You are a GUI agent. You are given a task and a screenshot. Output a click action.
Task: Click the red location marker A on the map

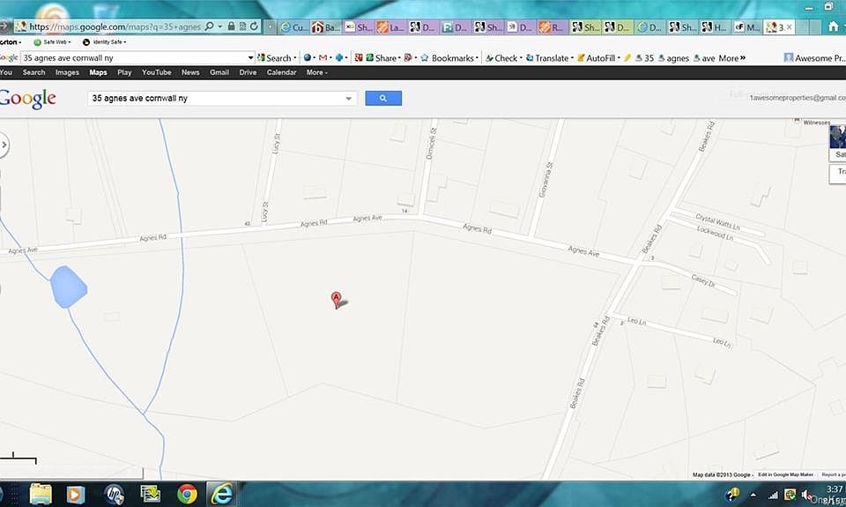click(336, 299)
